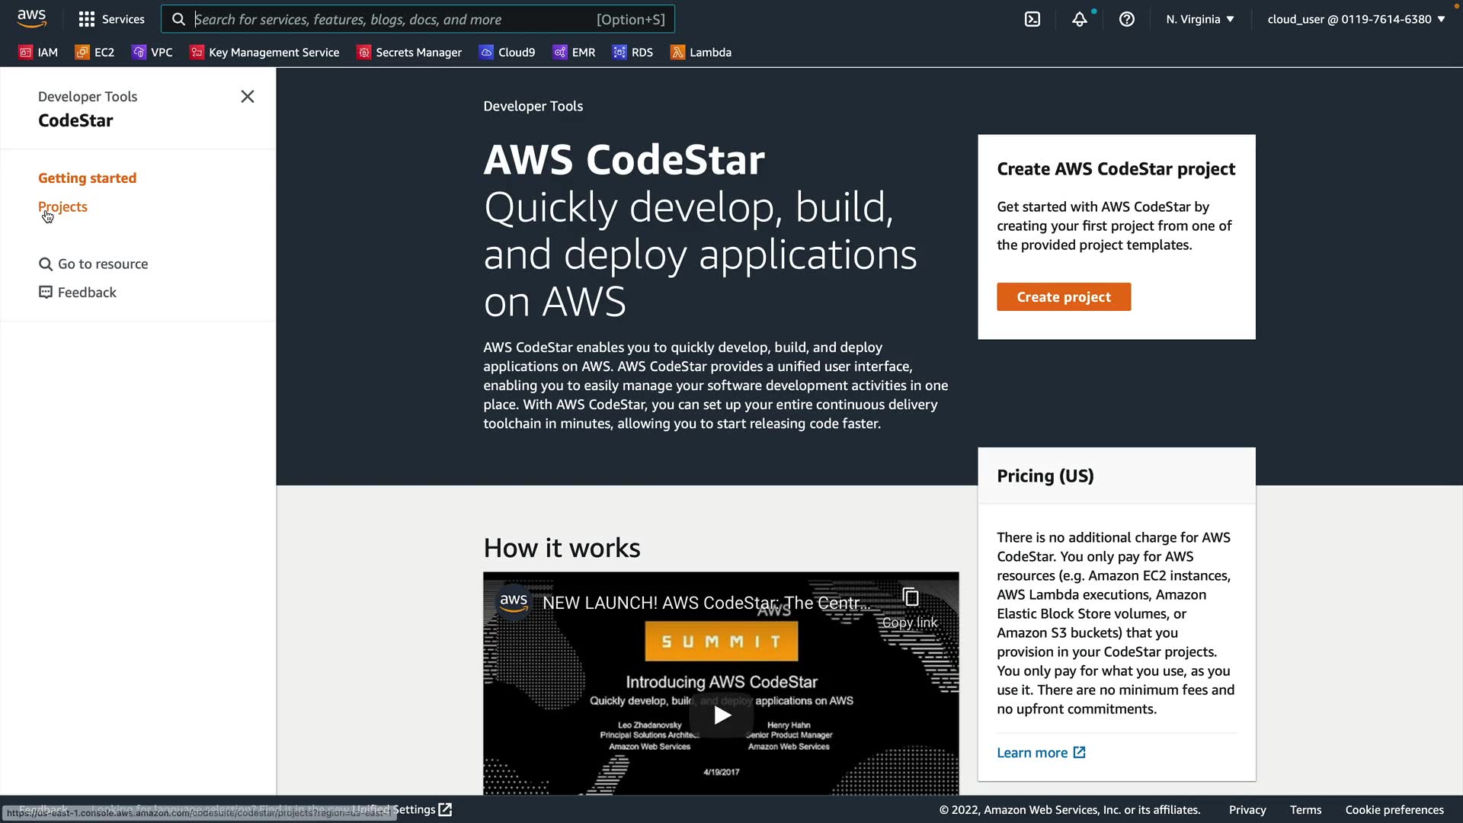Select Projects in the side navigation
Image resolution: width=1463 pixels, height=823 pixels.
click(x=62, y=207)
